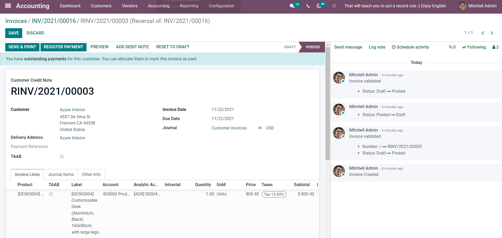Open the Mitchell Admin user menu
Image resolution: width=502 pixels, height=238 pixels.
point(477,6)
